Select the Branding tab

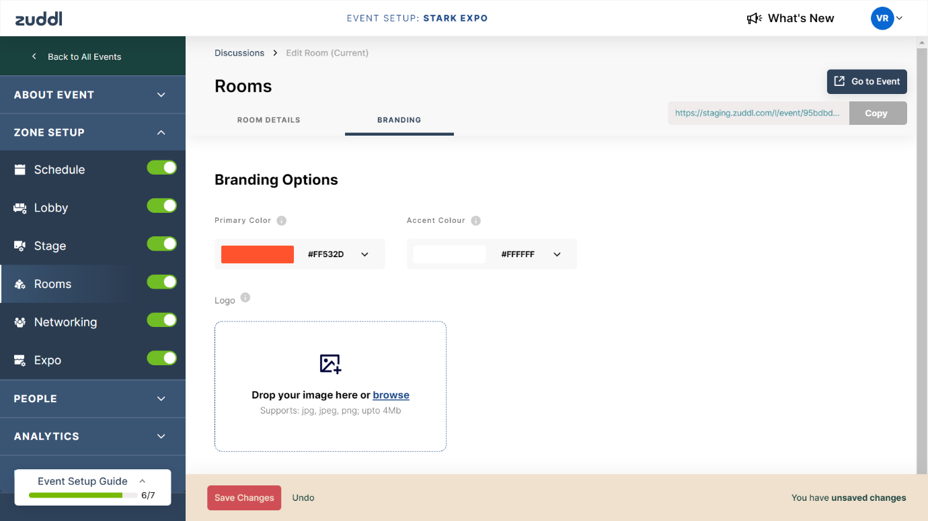click(x=399, y=120)
